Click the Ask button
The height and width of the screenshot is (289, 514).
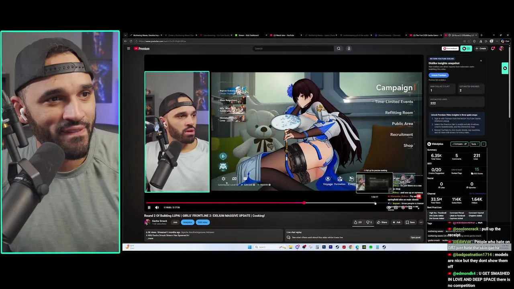[x=396, y=222]
